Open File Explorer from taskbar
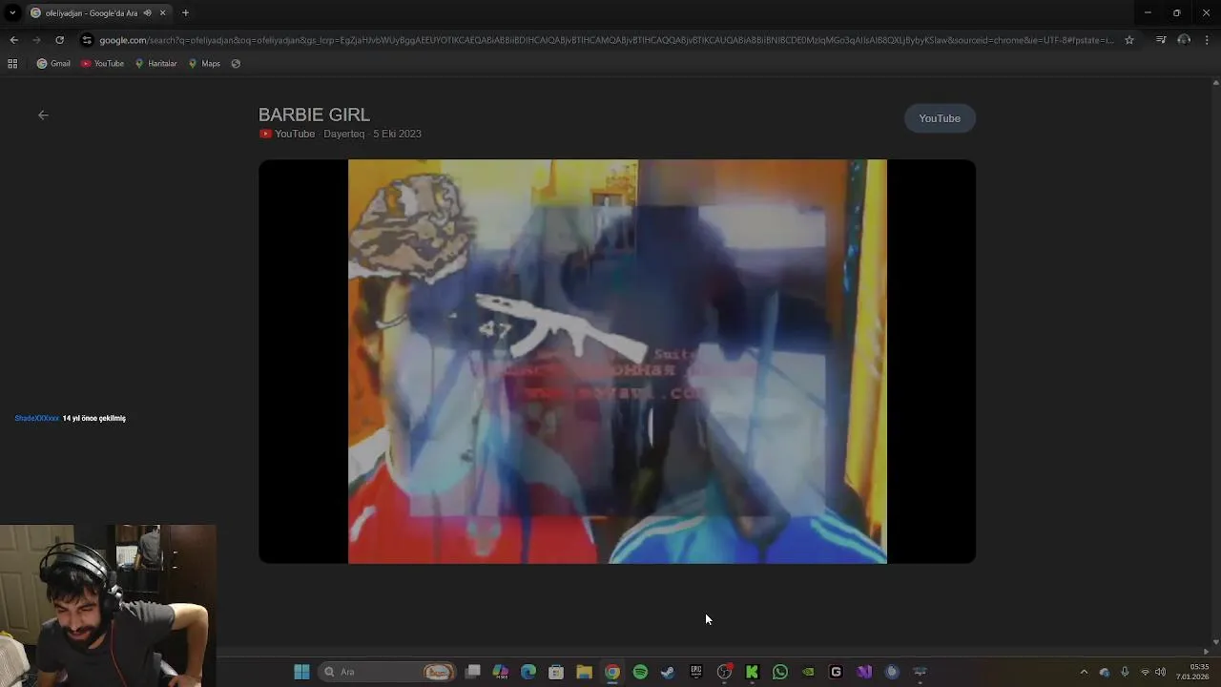1221x687 pixels. [x=584, y=672]
